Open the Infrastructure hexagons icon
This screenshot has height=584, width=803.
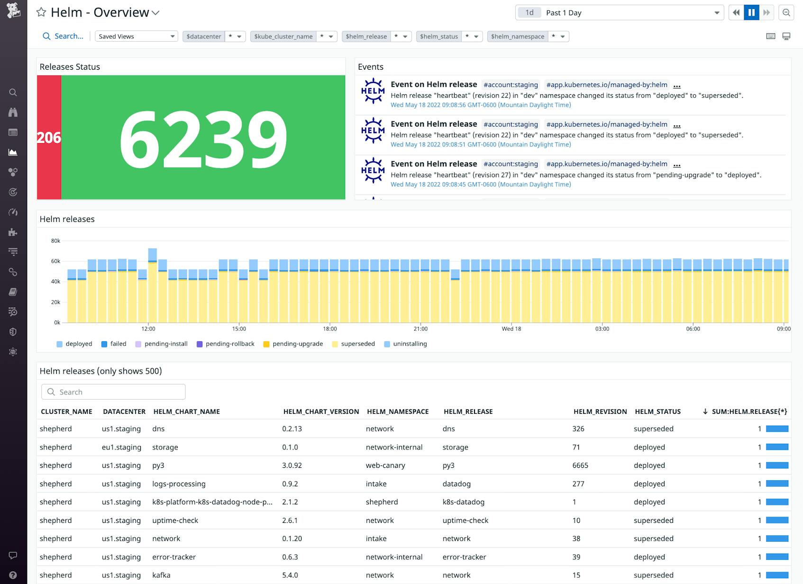point(13,172)
